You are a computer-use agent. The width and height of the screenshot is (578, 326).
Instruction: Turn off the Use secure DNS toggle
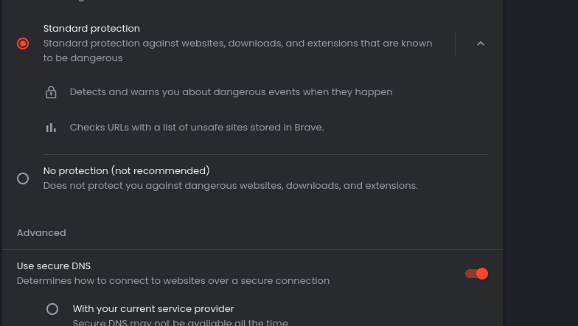(476, 274)
